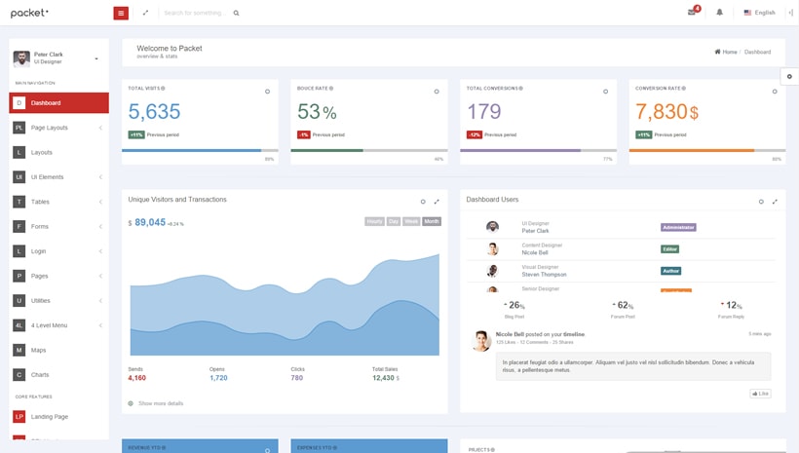Screen dimensions: 799x453
Task: Click the search magnifier icon
Action: (x=236, y=14)
